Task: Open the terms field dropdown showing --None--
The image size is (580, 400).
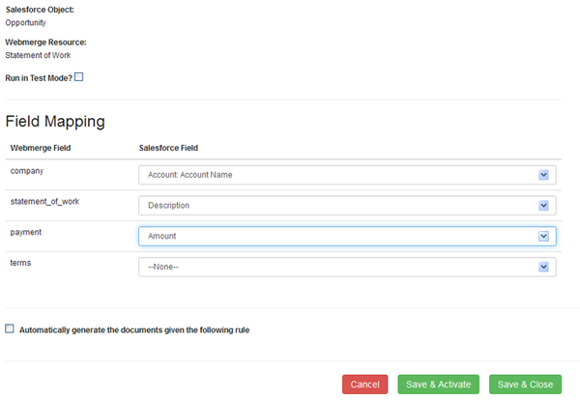Action: pyautogui.click(x=347, y=267)
